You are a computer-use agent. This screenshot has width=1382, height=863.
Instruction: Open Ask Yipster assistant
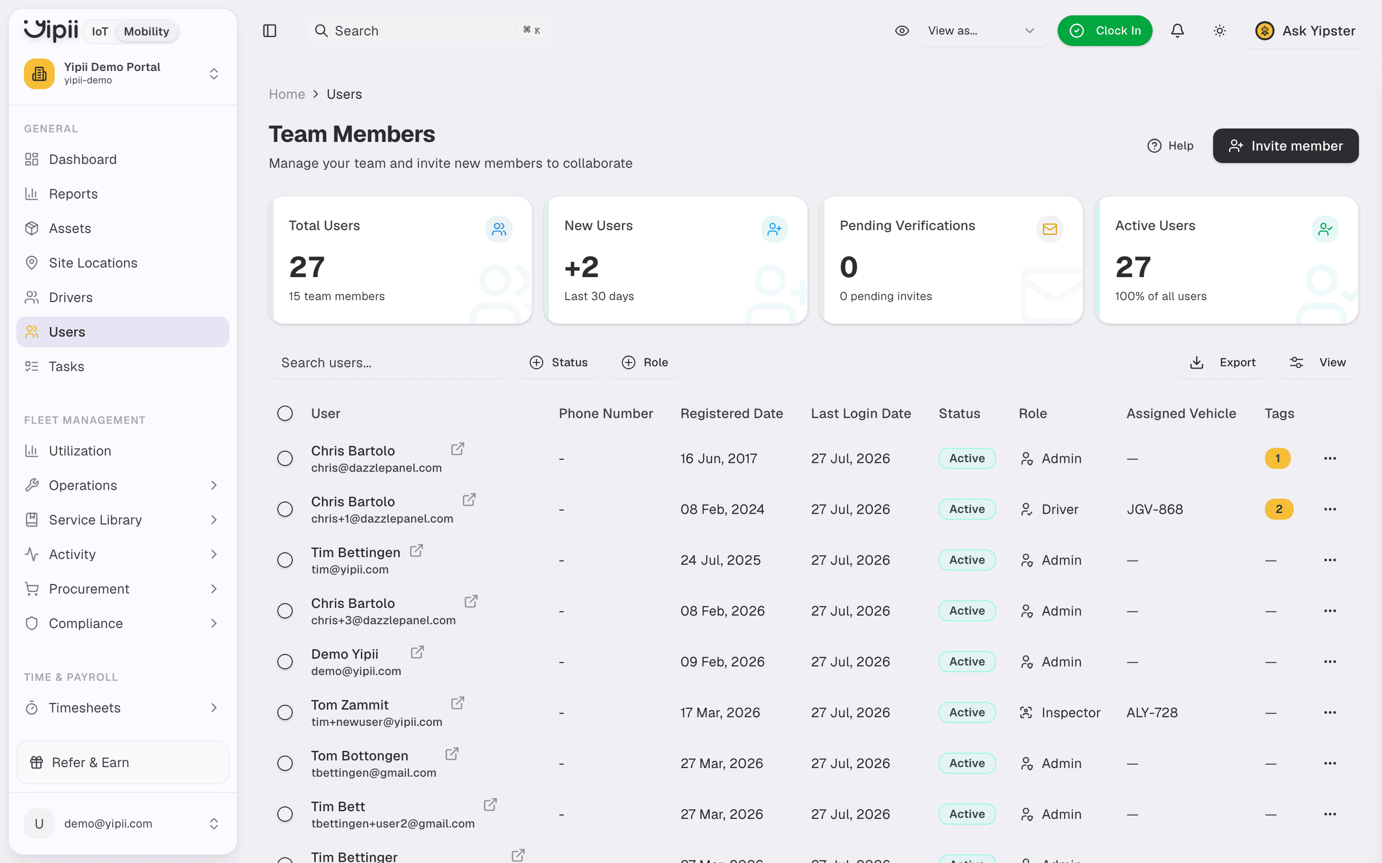tap(1305, 31)
